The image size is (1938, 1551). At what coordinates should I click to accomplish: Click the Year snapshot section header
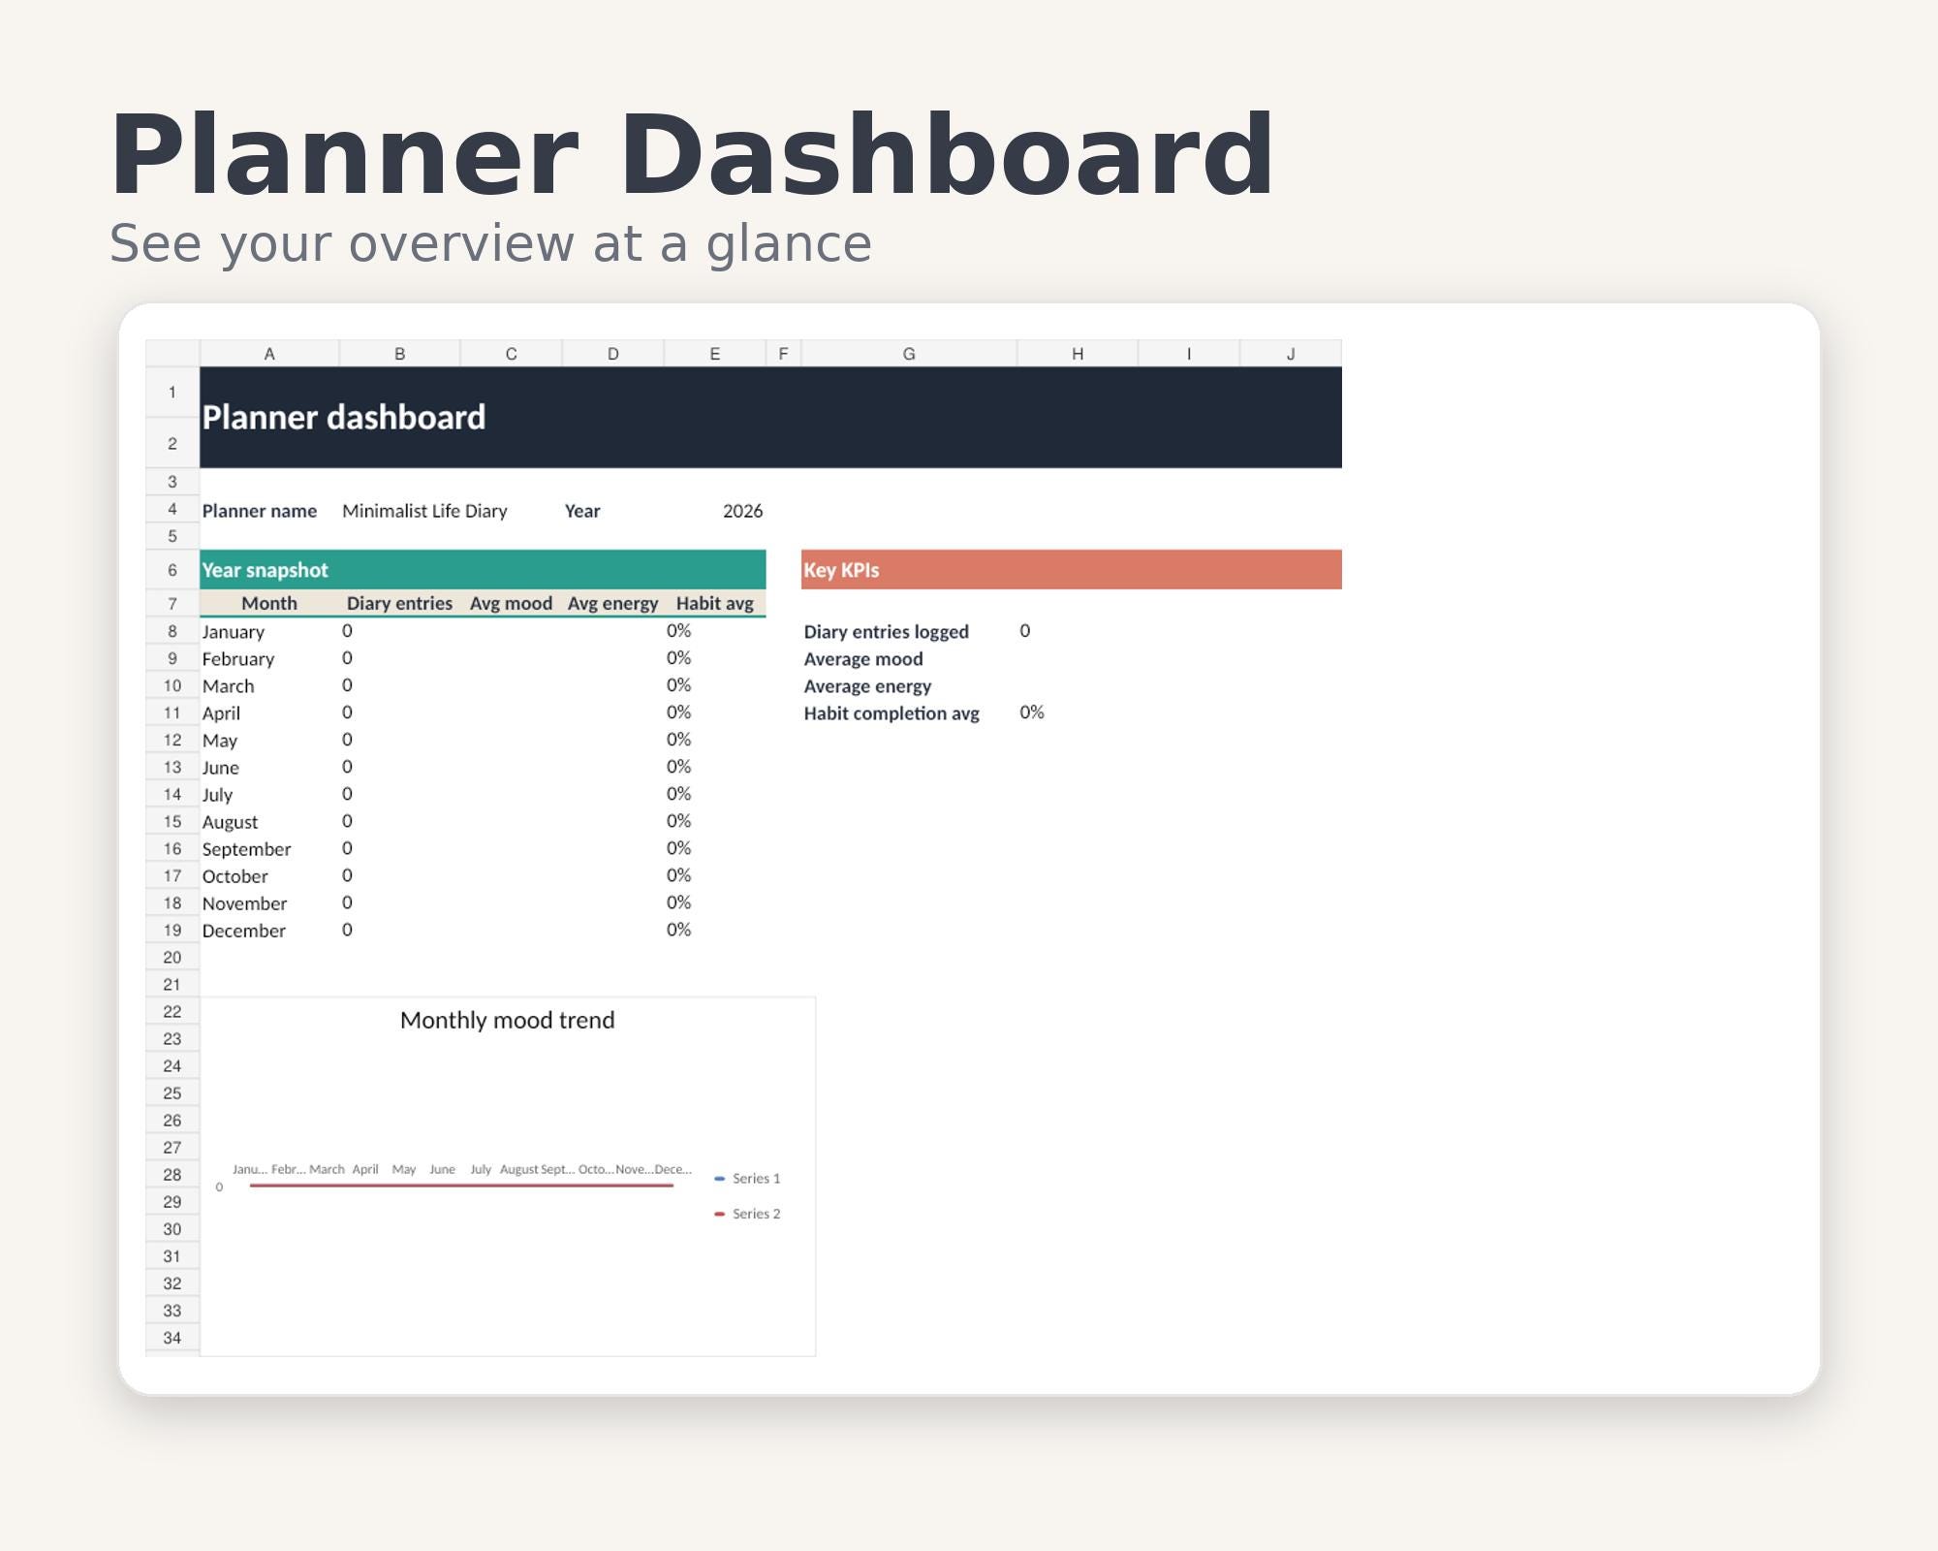[483, 570]
